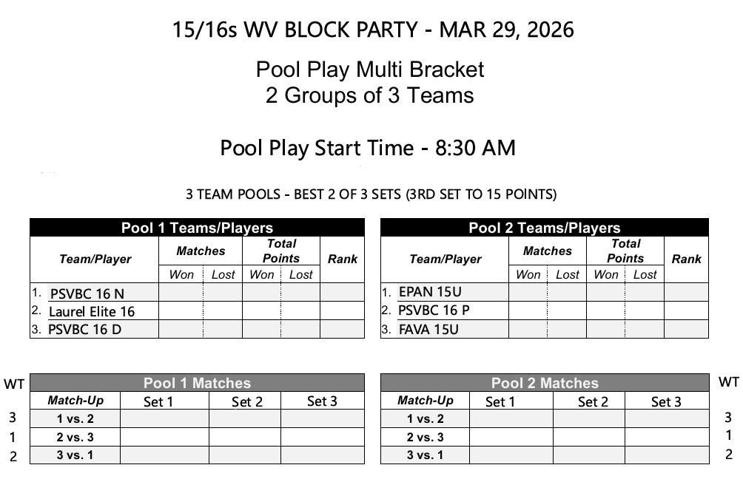The height and width of the screenshot is (482, 743).
Task: Click Matches Won cell for PSVBC 16 N
Action: (x=181, y=293)
